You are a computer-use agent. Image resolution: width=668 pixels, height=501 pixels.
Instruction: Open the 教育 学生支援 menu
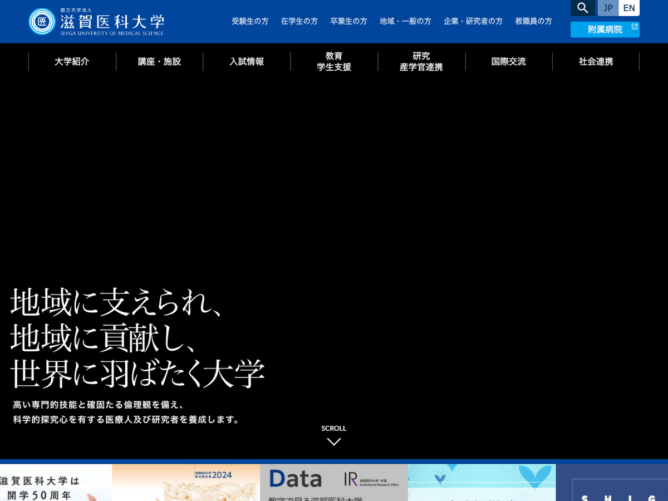334,62
